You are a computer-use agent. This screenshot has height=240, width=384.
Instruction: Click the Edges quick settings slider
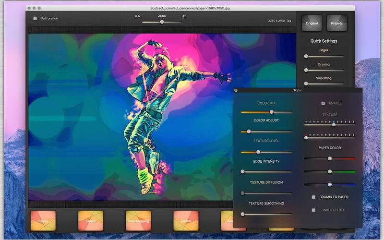tap(324, 56)
